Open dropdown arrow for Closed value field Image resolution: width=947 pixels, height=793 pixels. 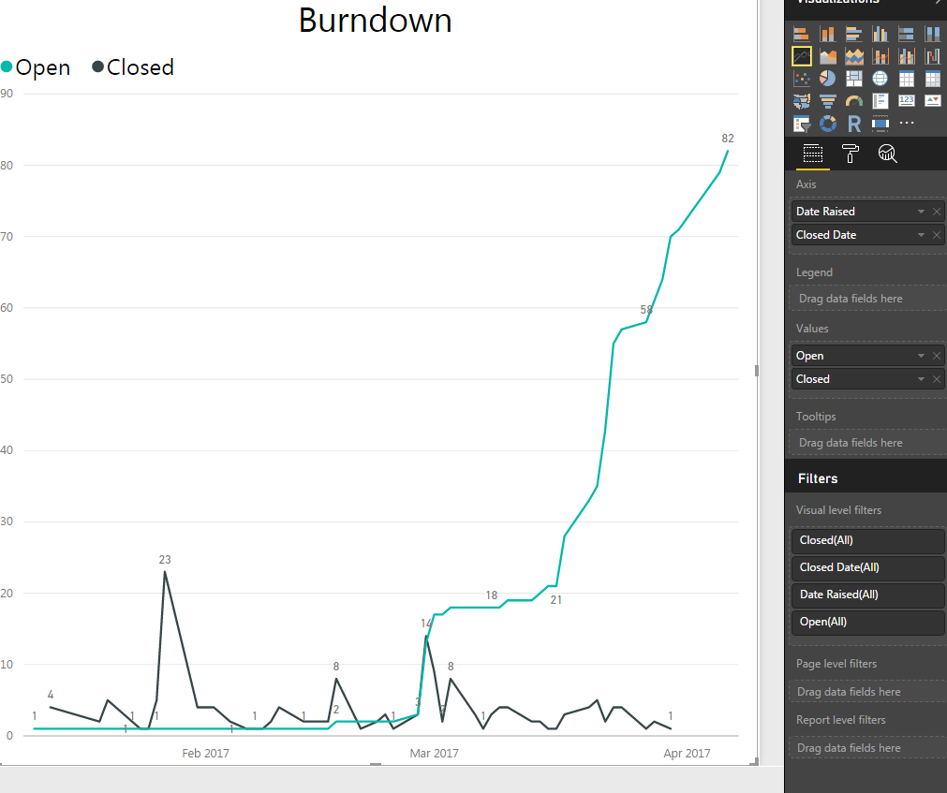coord(921,379)
